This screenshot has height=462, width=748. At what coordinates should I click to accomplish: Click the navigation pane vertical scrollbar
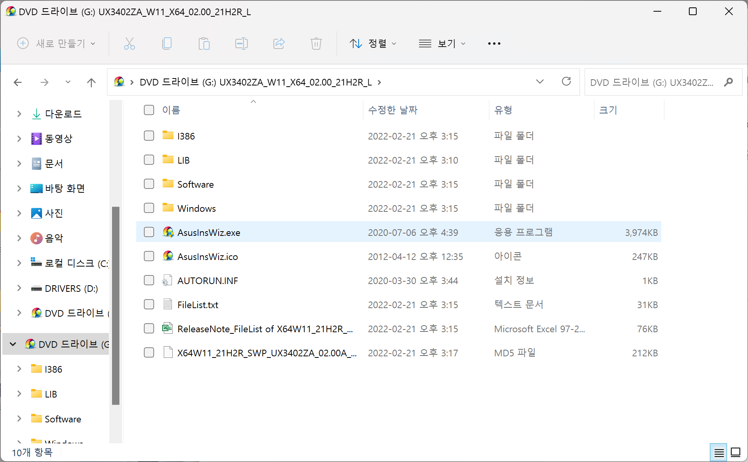click(116, 305)
